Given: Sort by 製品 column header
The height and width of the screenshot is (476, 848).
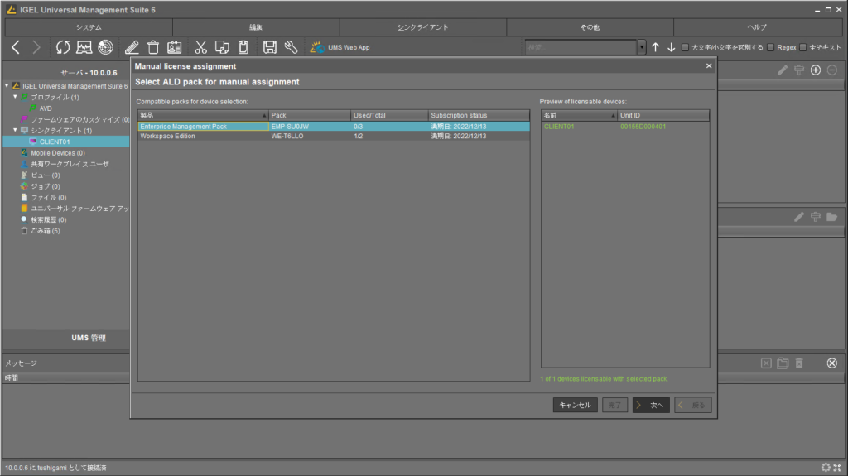Looking at the screenshot, I should (203, 115).
